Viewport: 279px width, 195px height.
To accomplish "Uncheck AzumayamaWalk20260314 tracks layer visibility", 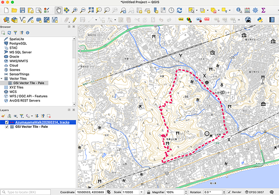I will (x=7, y=122).
